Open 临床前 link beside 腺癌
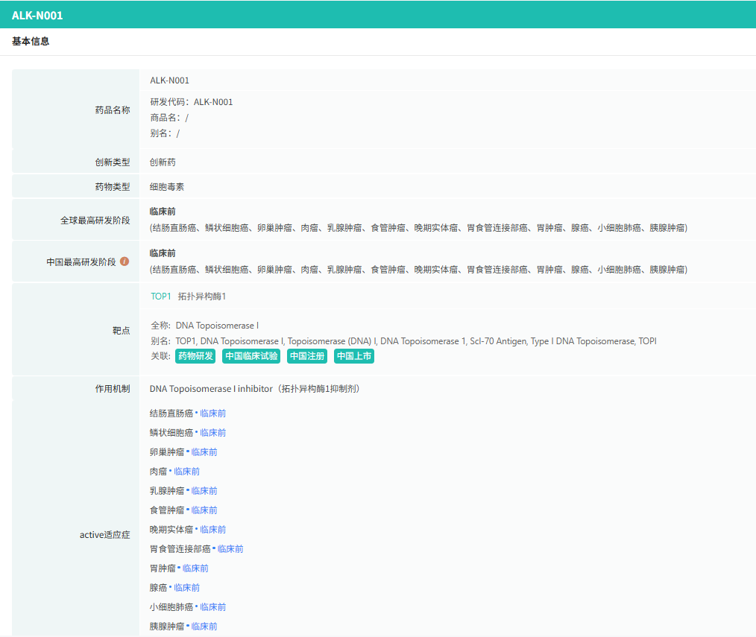This screenshot has height=637, width=756. pyautogui.click(x=186, y=588)
